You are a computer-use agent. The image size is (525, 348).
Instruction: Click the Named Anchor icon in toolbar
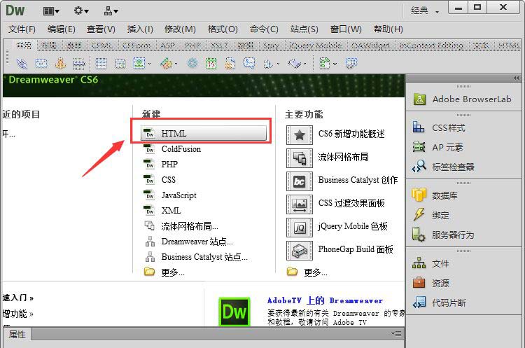point(60,63)
